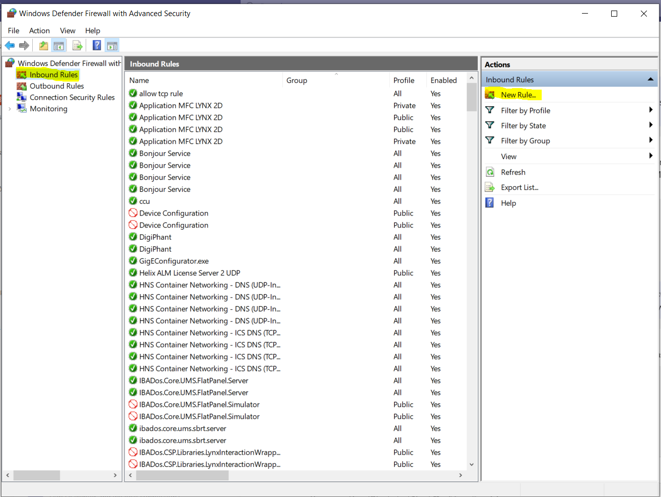Viewport: 661px width, 497px height.
Task: Click the blue Help toolbar icon
Action: pos(97,45)
